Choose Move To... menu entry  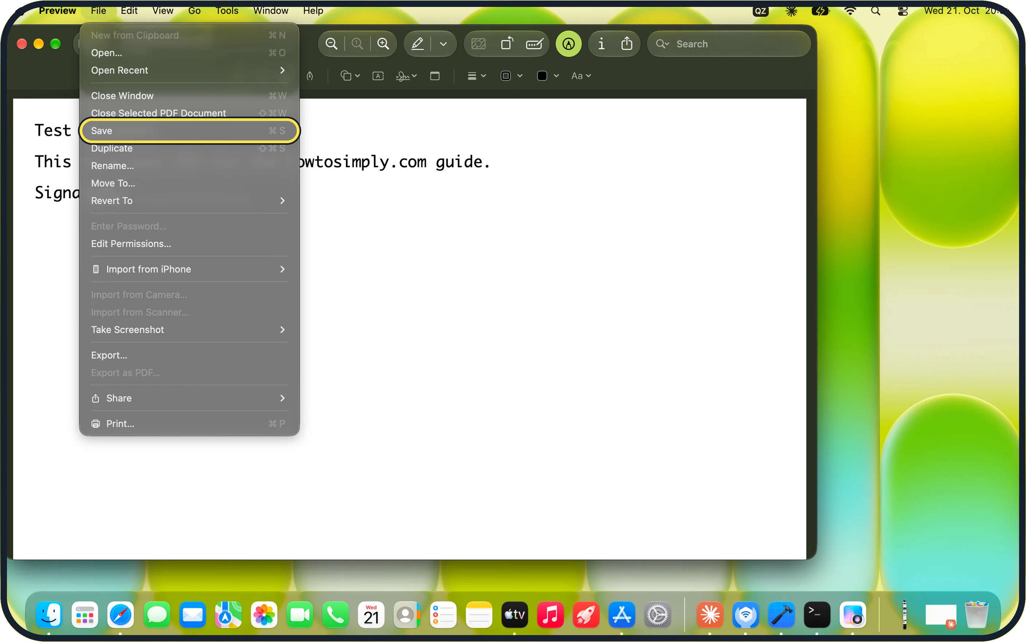[189, 183]
